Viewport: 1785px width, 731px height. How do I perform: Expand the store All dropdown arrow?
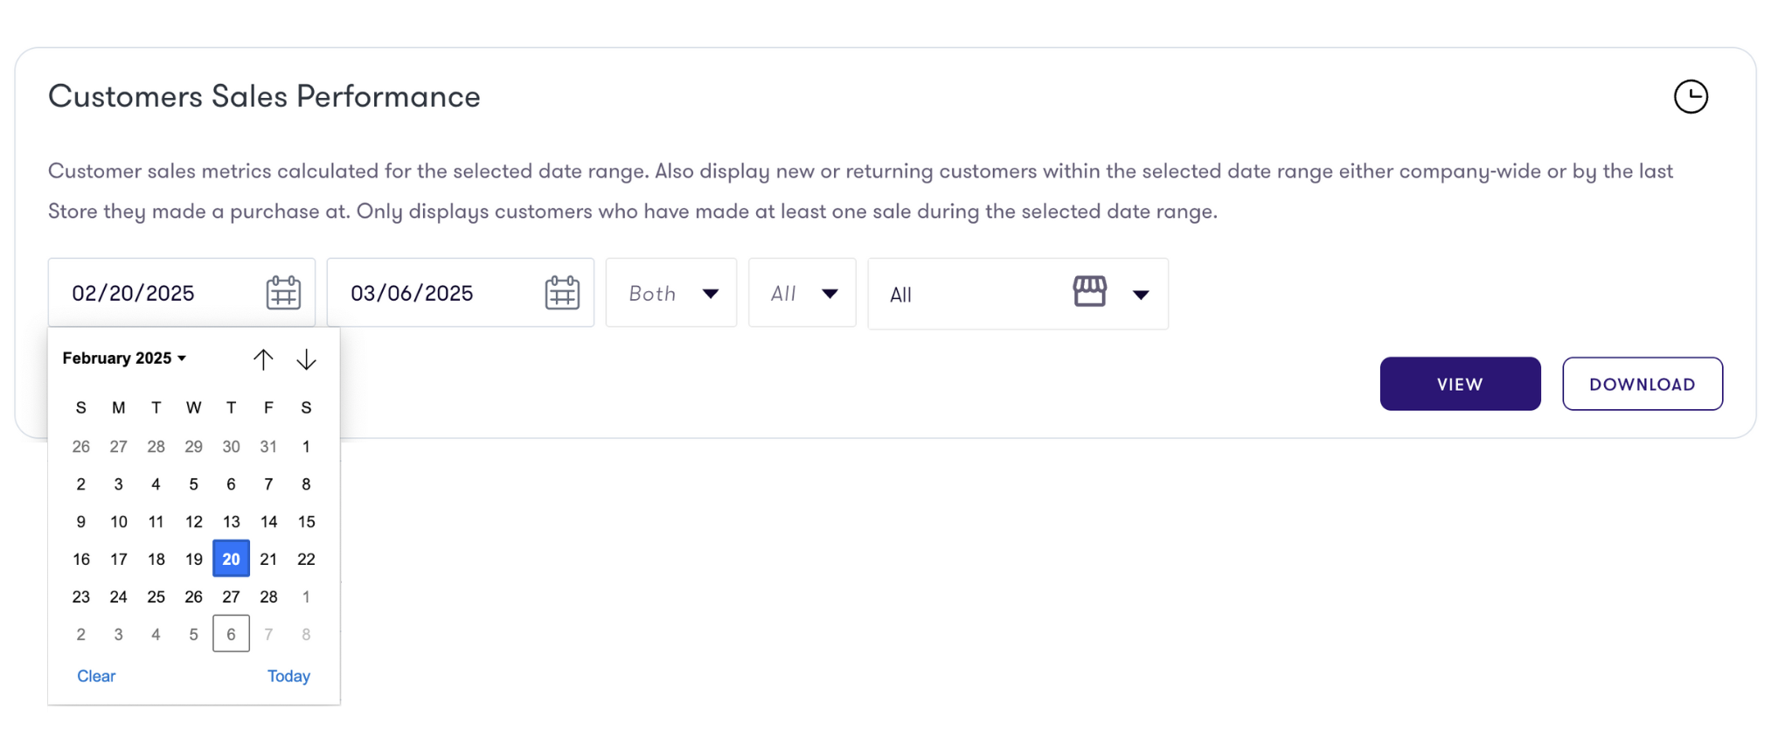pos(1141,295)
